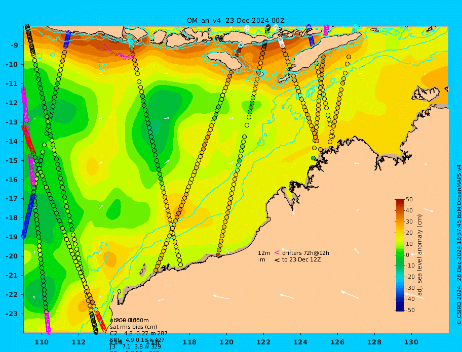Click the colorbar tick value -10
Image resolution: width=462 pixels, height=352 pixels.
click(x=410, y=266)
